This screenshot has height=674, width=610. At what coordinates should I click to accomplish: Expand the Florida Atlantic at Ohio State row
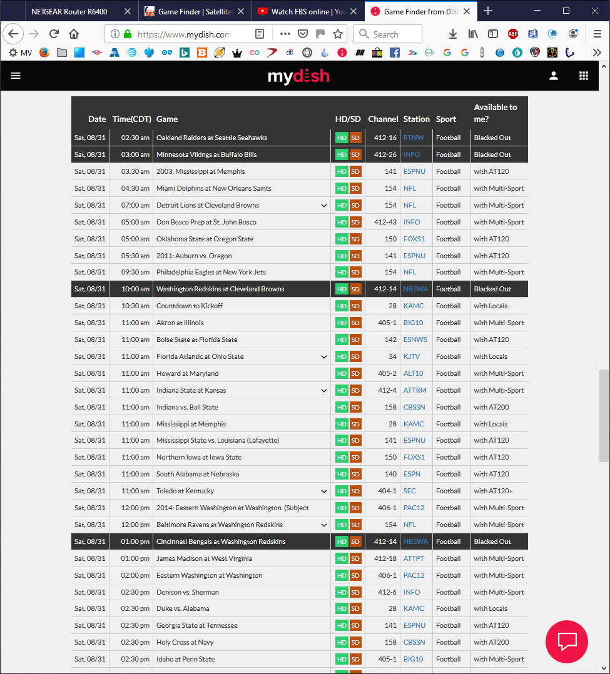pos(324,357)
